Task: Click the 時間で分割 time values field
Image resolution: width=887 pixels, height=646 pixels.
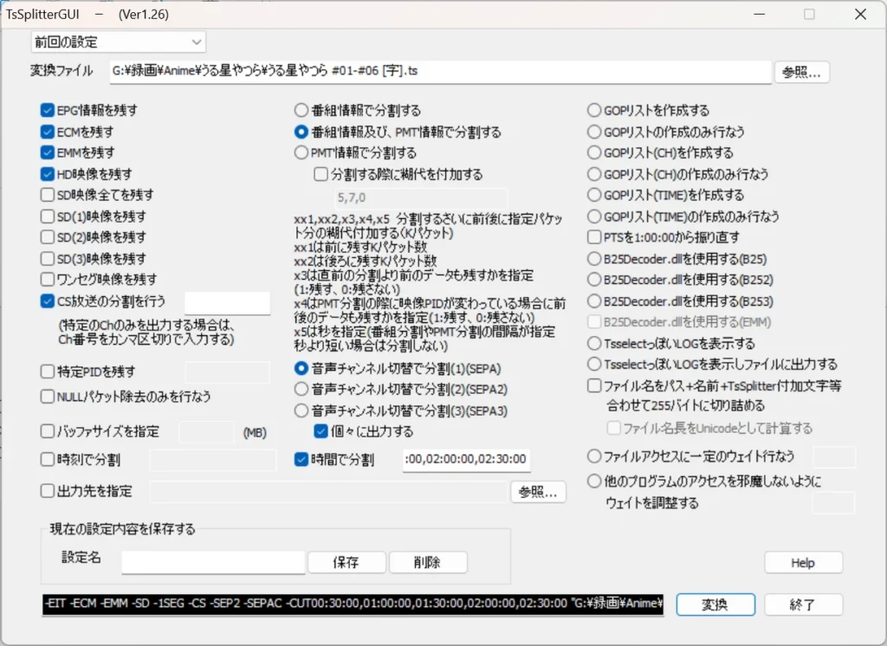Action: pyautogui.click(x=467, y=460)
